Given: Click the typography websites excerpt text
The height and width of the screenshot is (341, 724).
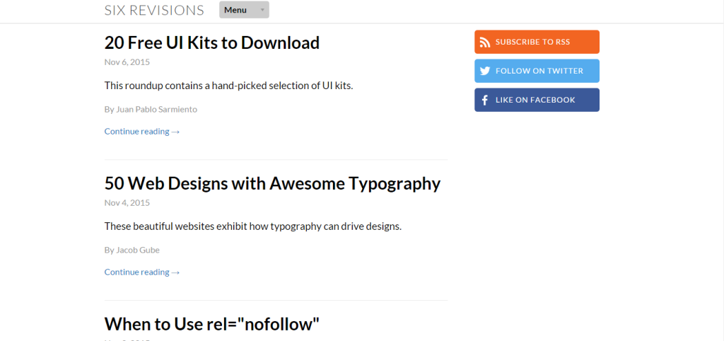Looking at the screenshot, I should [252, 226].
